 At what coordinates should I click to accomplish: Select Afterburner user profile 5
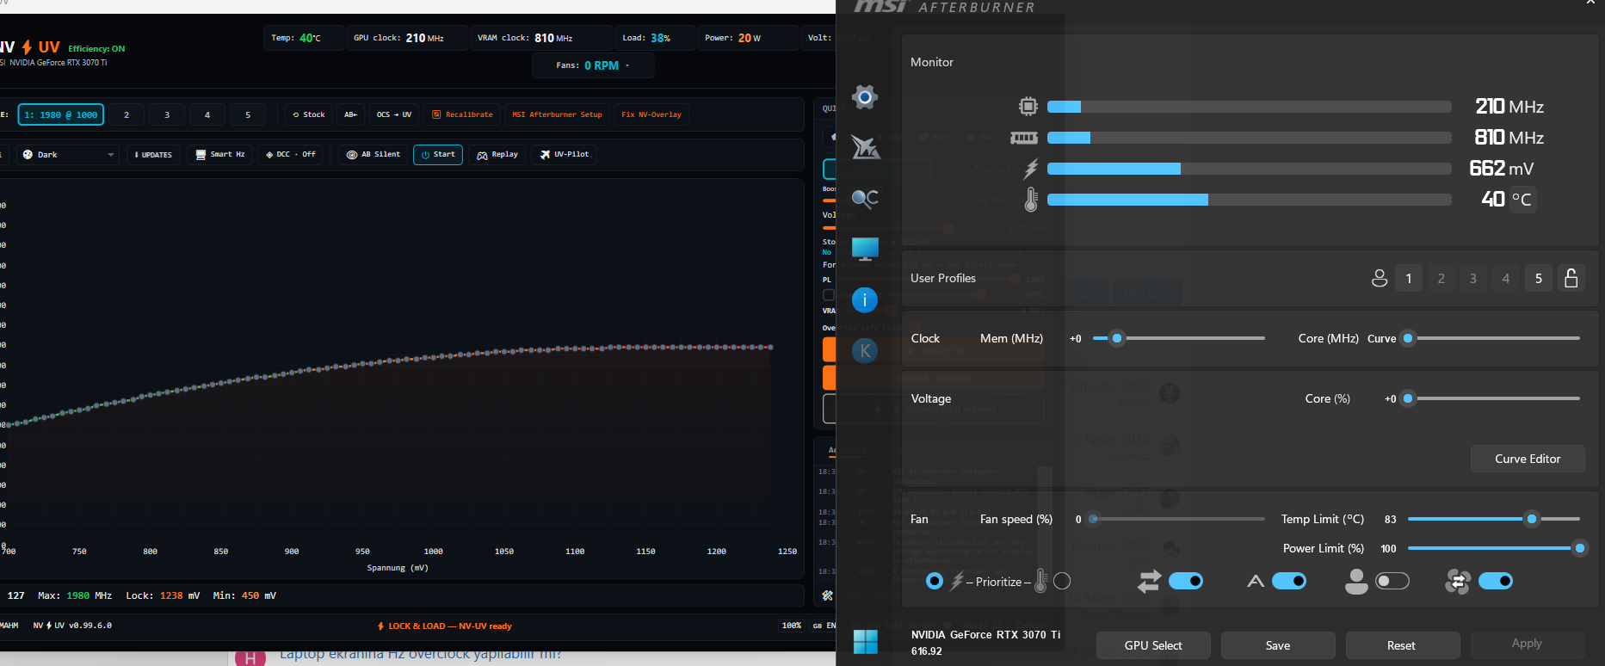(1539, 278)
